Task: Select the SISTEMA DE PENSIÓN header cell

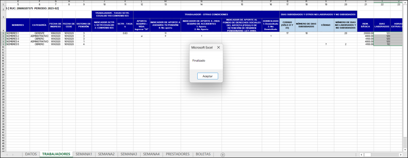Action: pyautogui.click(x=84, y=25)
